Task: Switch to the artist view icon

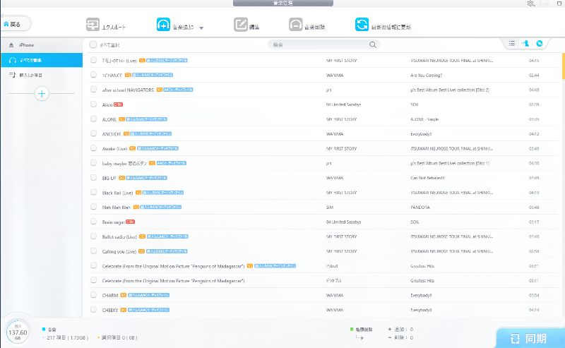Action: click(525, 44)
